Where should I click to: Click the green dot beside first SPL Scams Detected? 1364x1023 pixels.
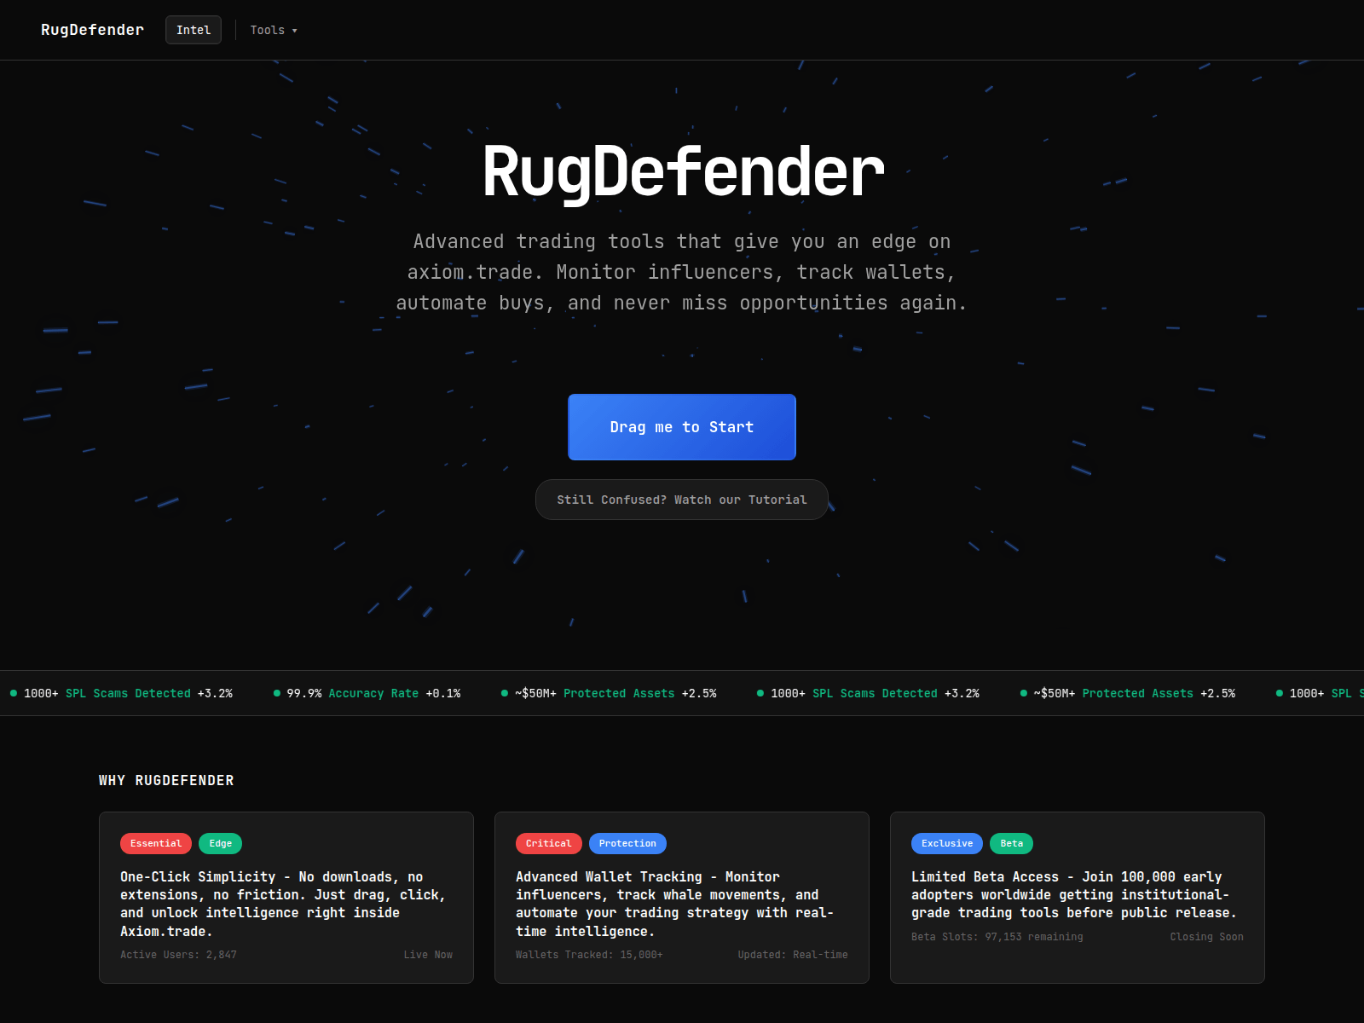point(14,693)
